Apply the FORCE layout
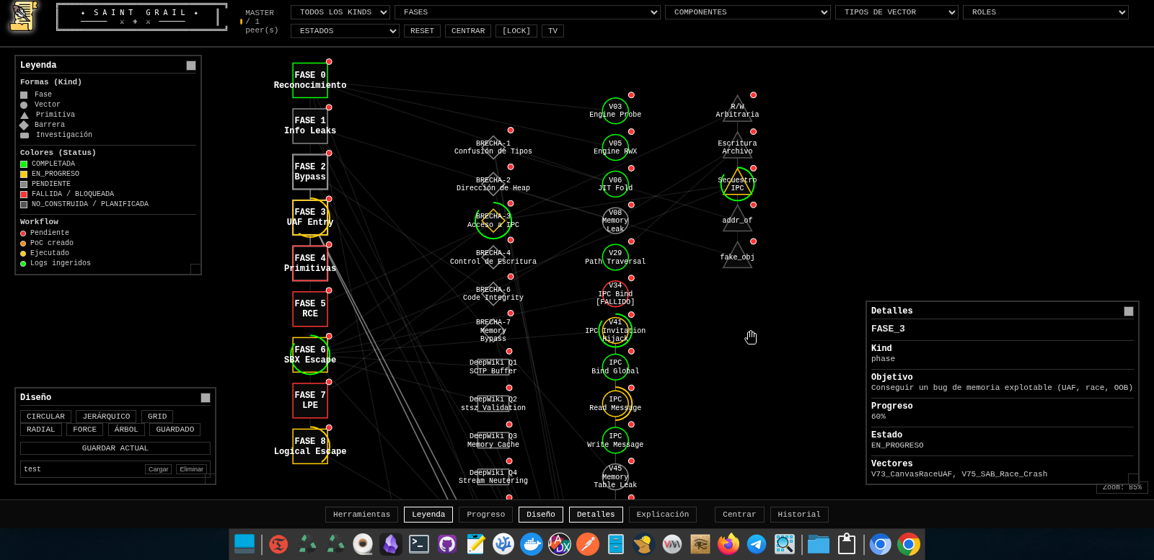This screenshot has width=1154, height=560. (84, 430)
